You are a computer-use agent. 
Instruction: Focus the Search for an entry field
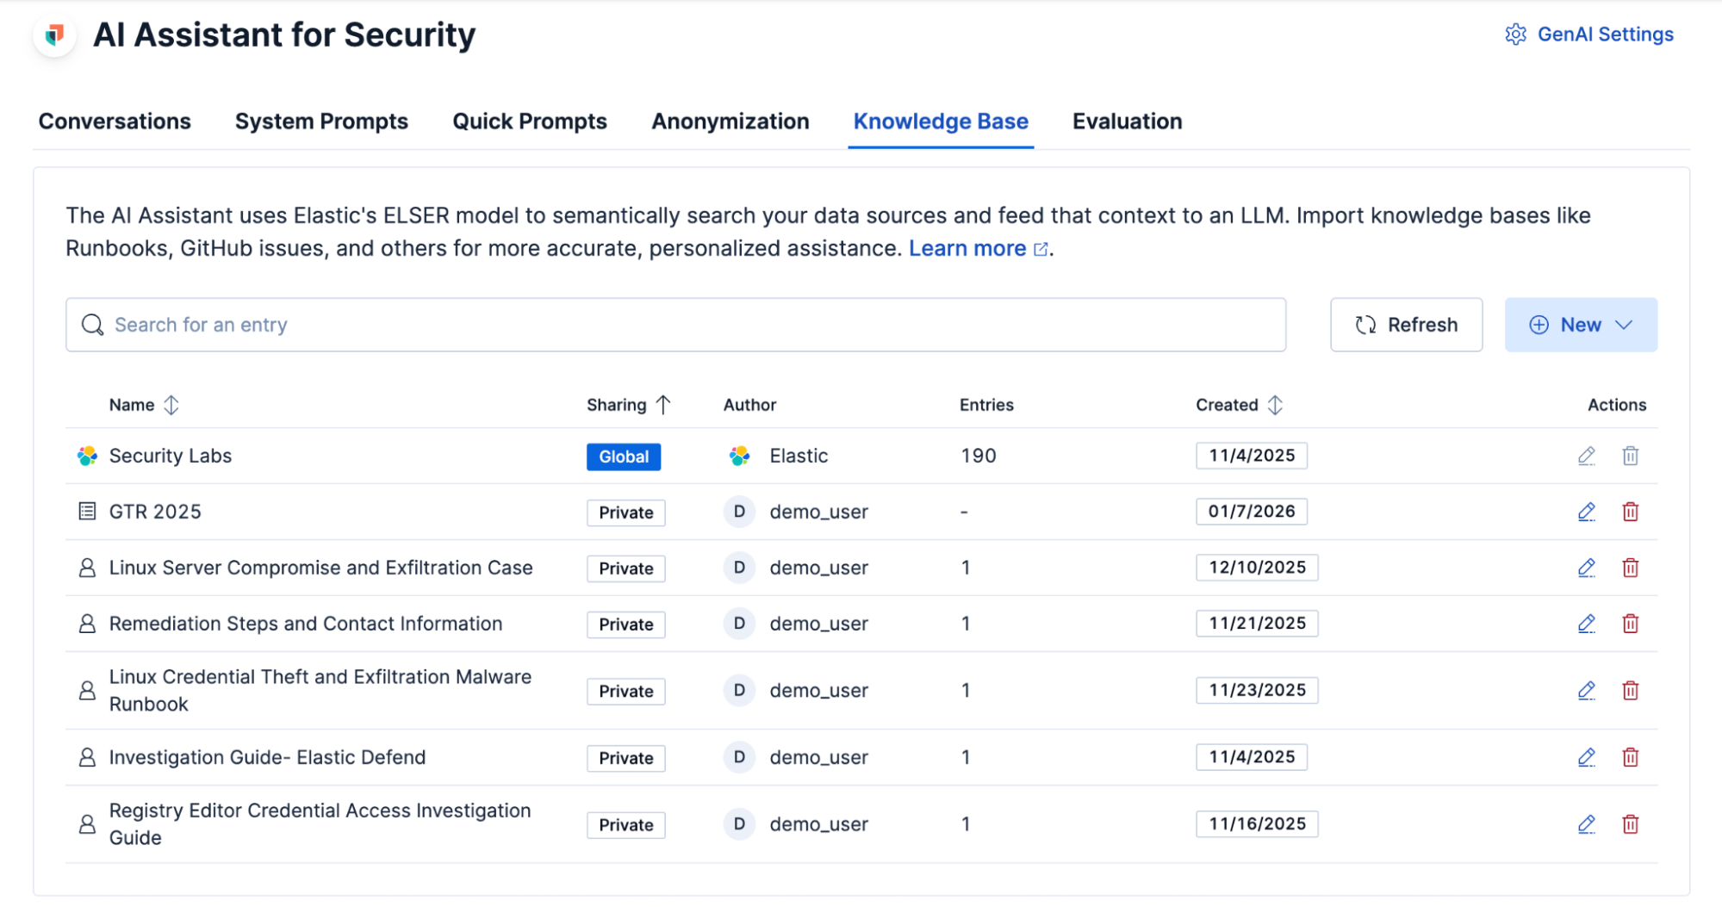tap(675, 325)
